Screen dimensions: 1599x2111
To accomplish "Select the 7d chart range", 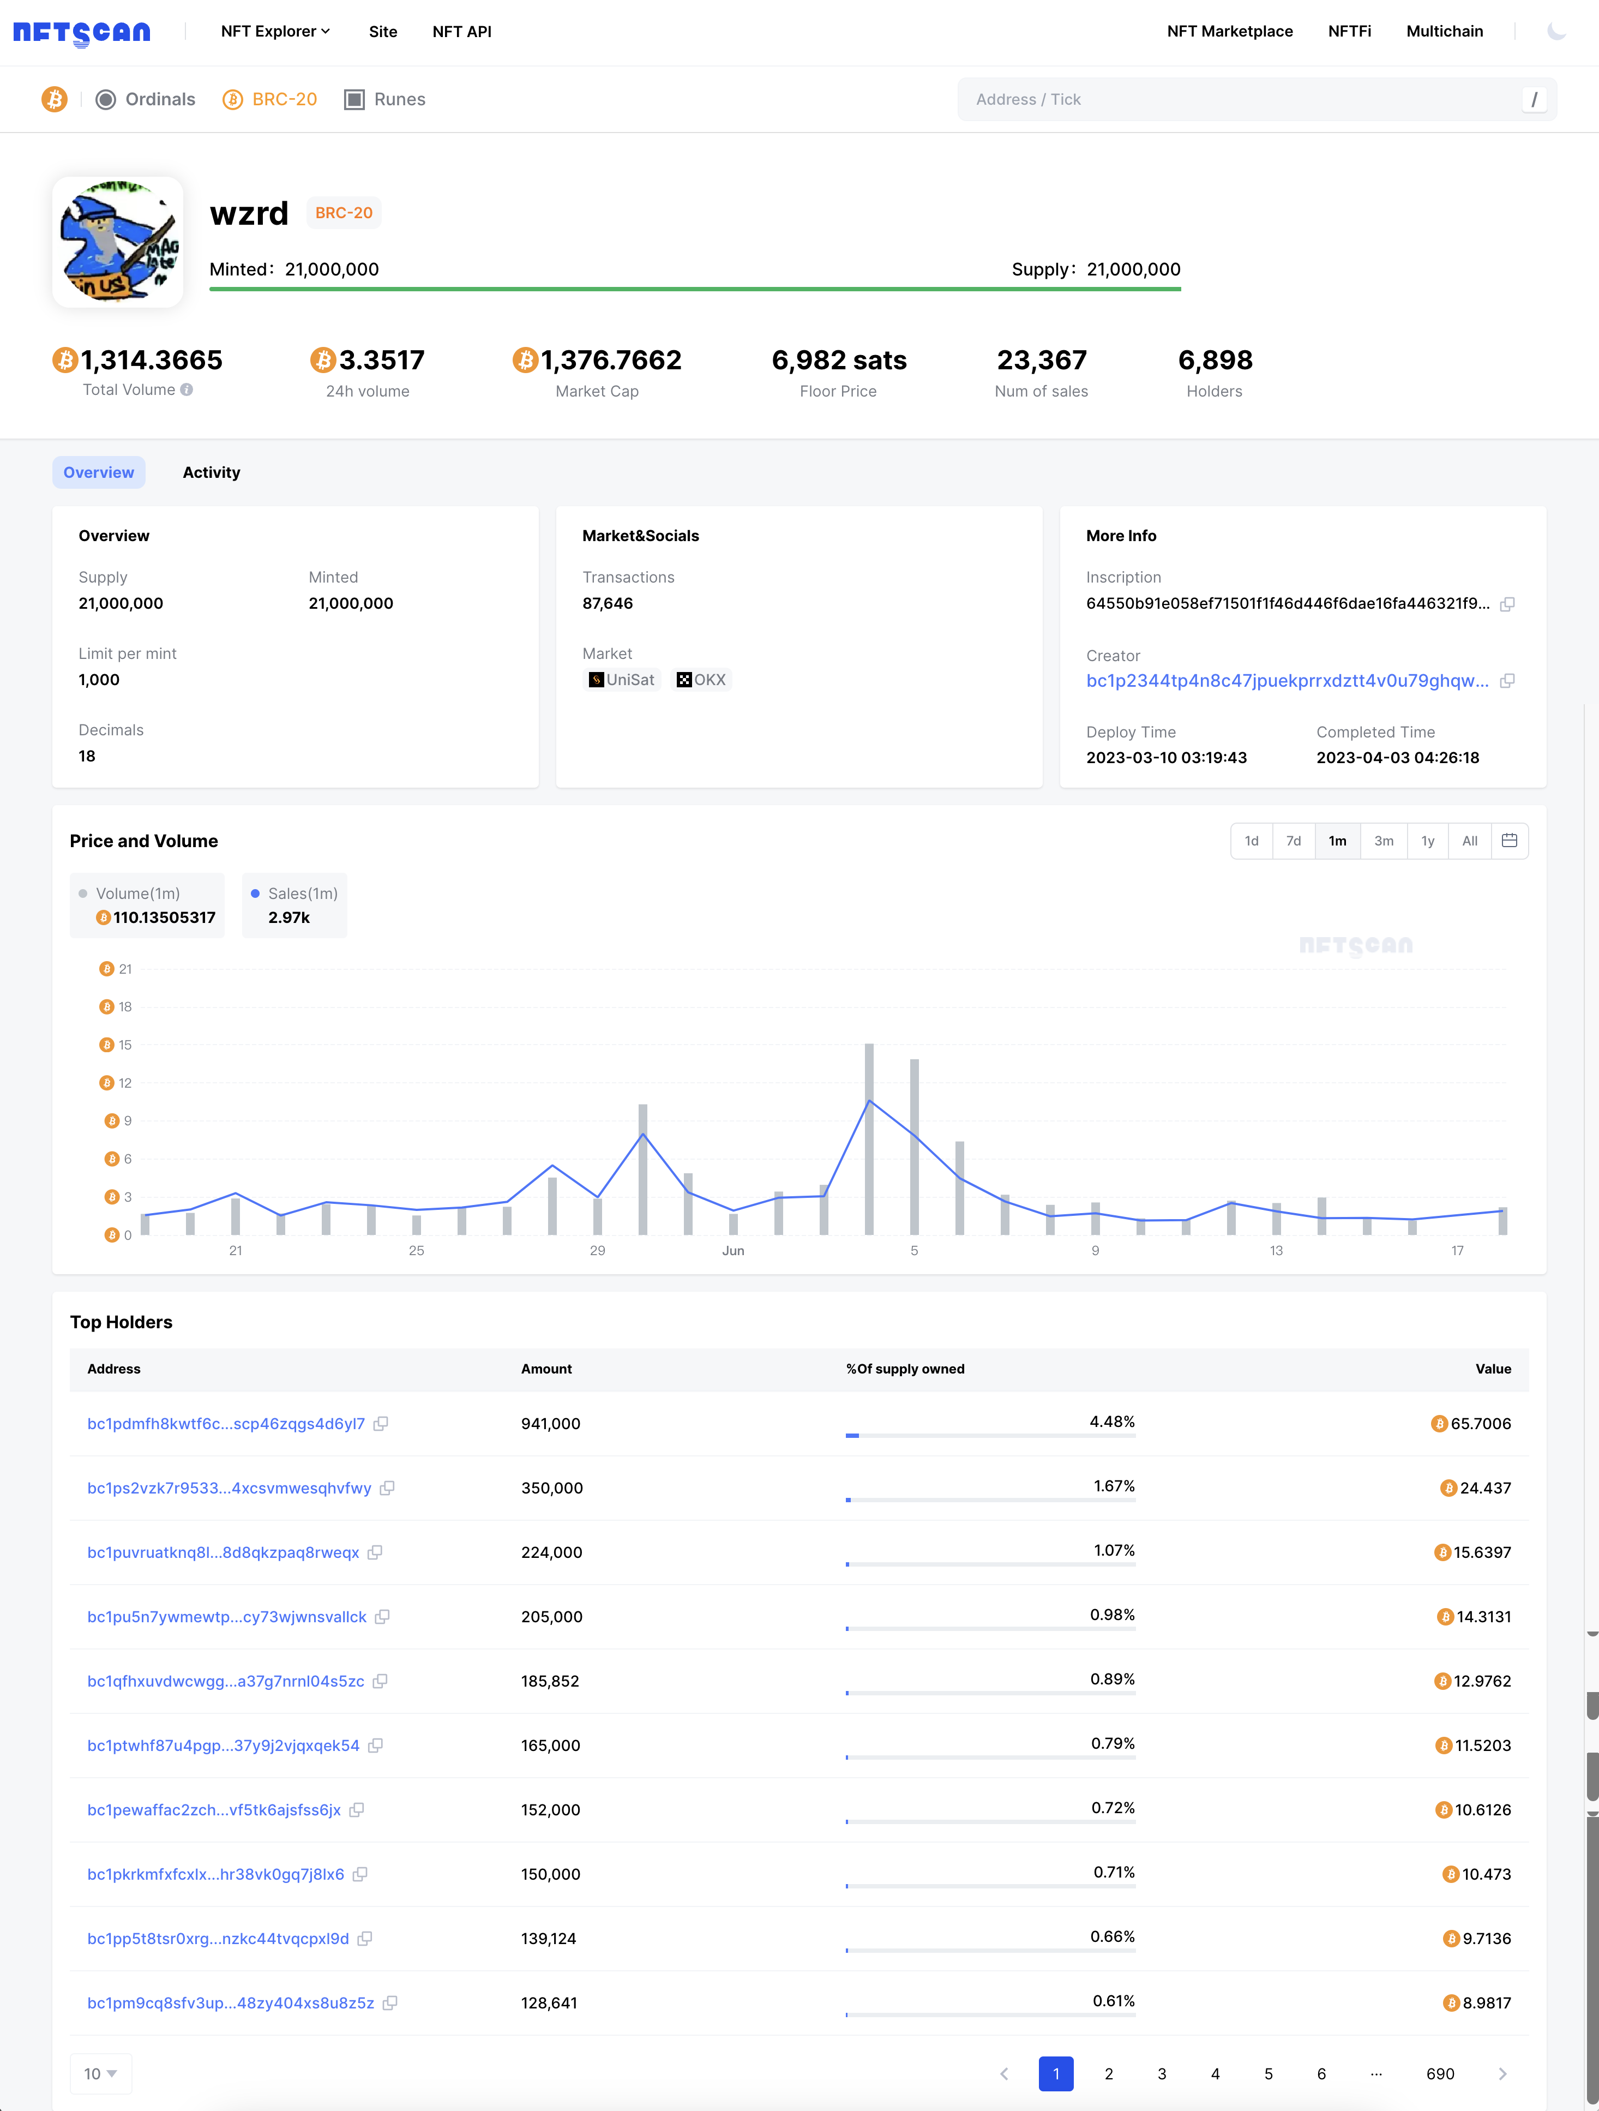I will click(1293, 841).
